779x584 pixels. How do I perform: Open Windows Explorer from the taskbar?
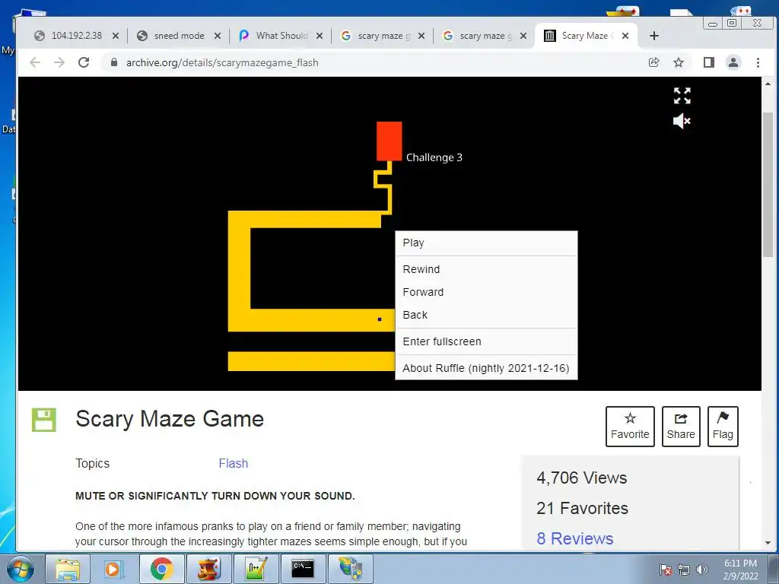click(x=68, y=569)
